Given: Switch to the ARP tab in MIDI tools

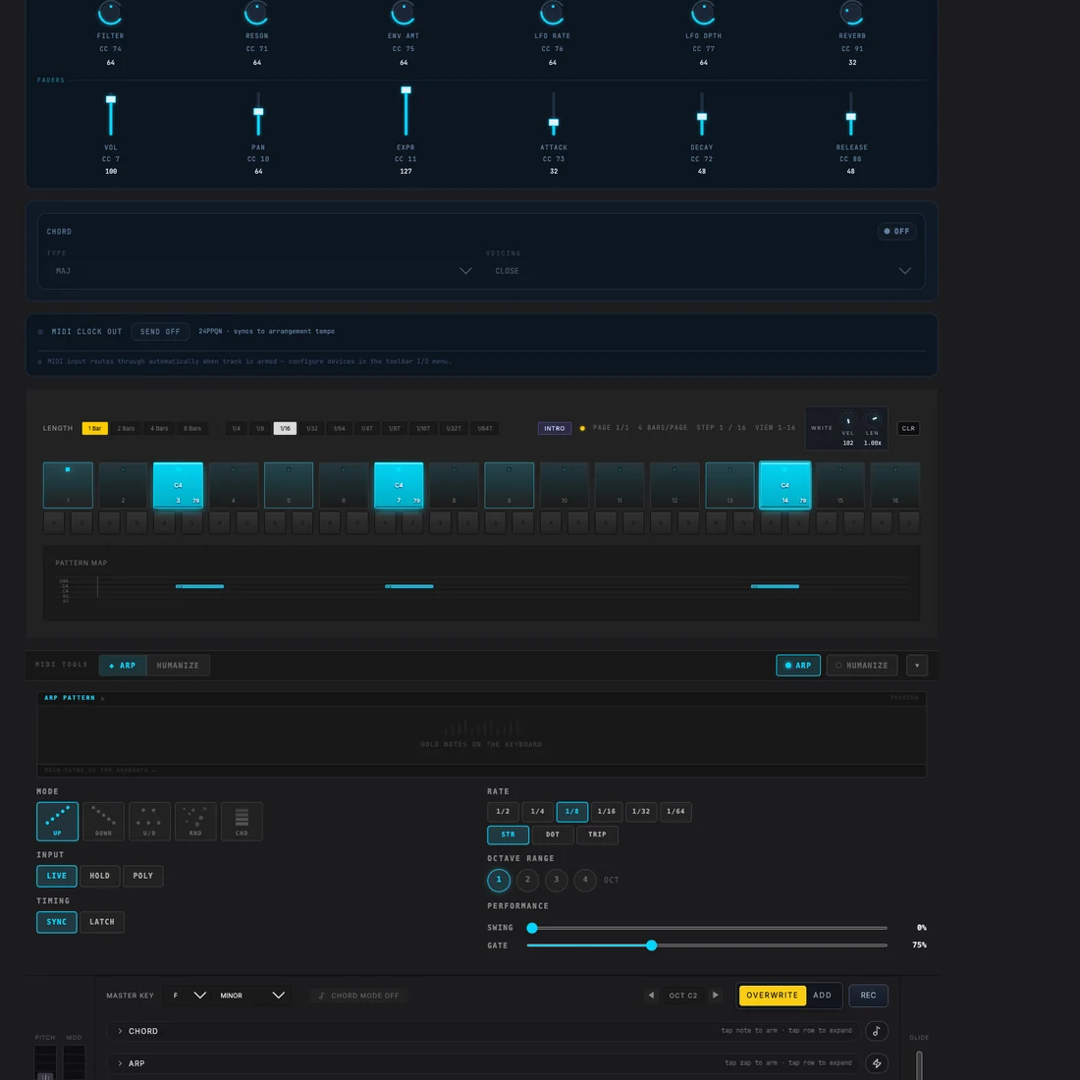Looking at the screenshot, I should tap(123, 666).
